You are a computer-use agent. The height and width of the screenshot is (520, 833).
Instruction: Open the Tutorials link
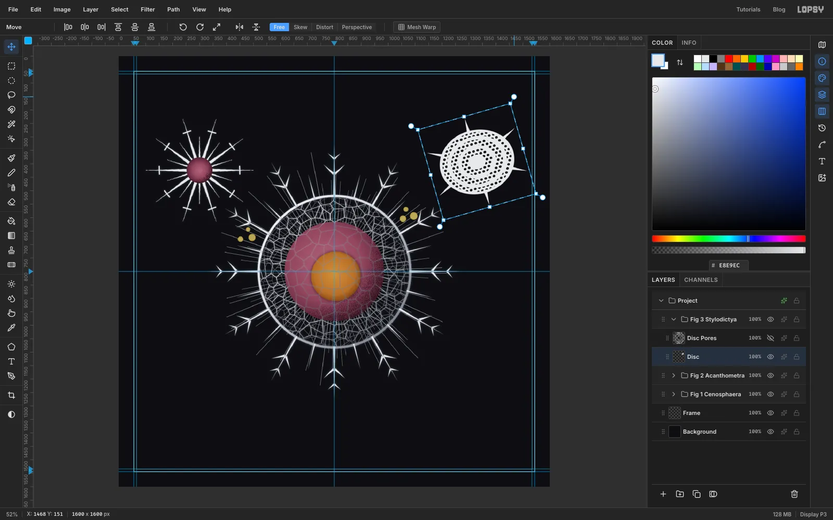[748, 9]
